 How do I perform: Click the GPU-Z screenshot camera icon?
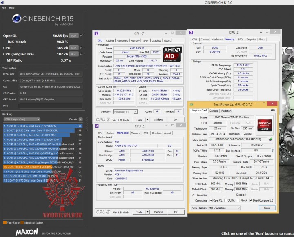click(x=273, y=111)
